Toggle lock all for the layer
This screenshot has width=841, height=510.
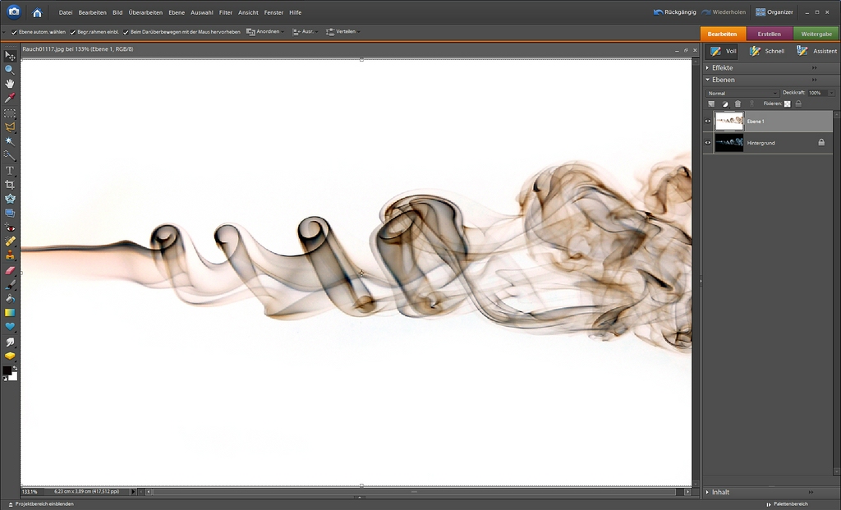[x=798, y=104]
